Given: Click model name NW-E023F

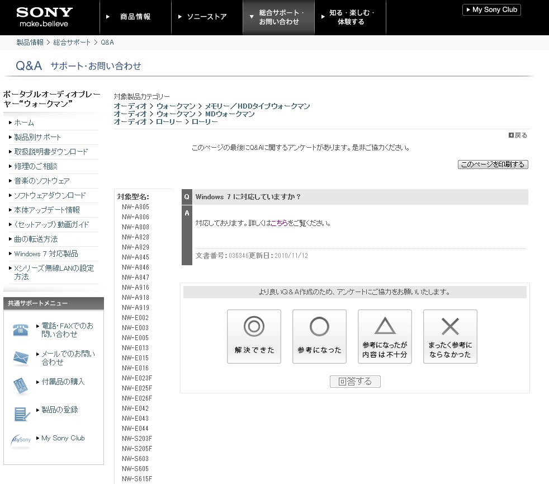Looking at the screenshot, I should tap(137, 378).
